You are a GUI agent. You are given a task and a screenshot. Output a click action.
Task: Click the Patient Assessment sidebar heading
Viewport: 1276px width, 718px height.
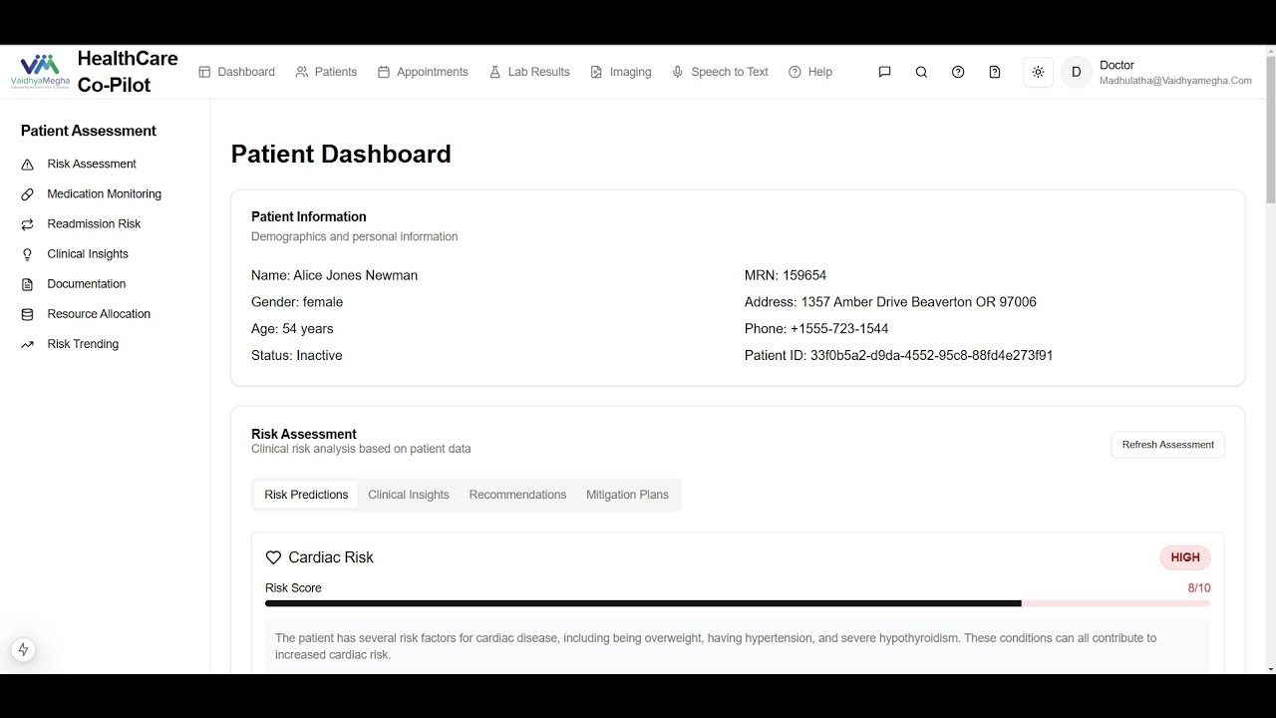pos(89,131)
